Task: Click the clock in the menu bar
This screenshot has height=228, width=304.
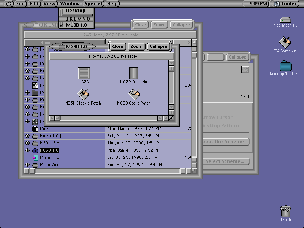Action: pyautogui.click(x=258, y=3)
